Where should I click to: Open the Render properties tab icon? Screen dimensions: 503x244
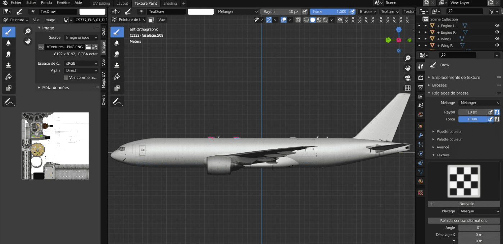421,78
